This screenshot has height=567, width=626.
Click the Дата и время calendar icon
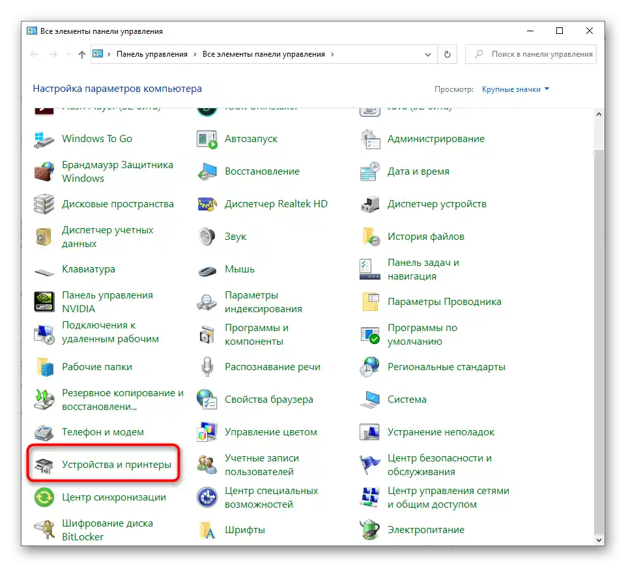[x=370, y=171]
